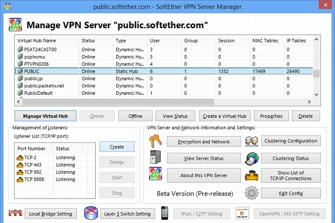Open Layer 3 Switch Setting
Image resolution: width=335 pixels, height=223 pixels.
(x=128, y=214)
